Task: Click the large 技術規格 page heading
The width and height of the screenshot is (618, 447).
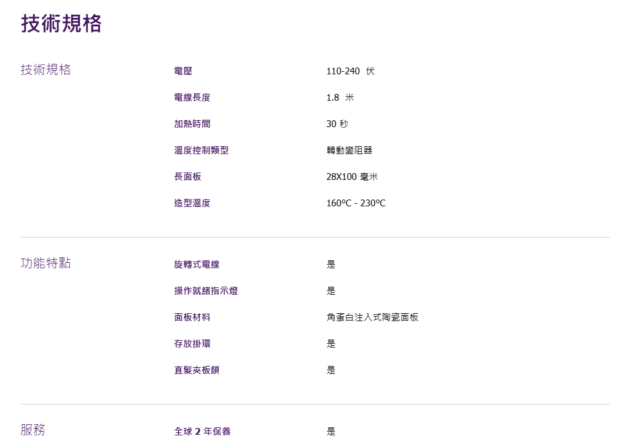Action: coord(61,23)
